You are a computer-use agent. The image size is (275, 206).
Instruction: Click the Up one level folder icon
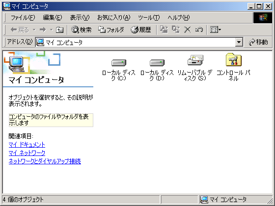point(59,30)
